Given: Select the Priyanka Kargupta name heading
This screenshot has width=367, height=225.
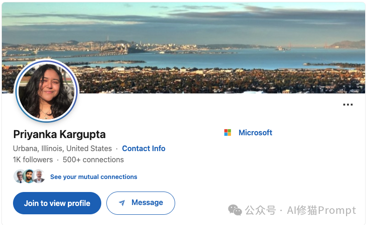Looking at the screenshot, I should (x=59, y=135).
